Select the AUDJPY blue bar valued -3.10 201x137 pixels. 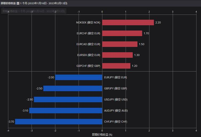(x=66, y=110)
